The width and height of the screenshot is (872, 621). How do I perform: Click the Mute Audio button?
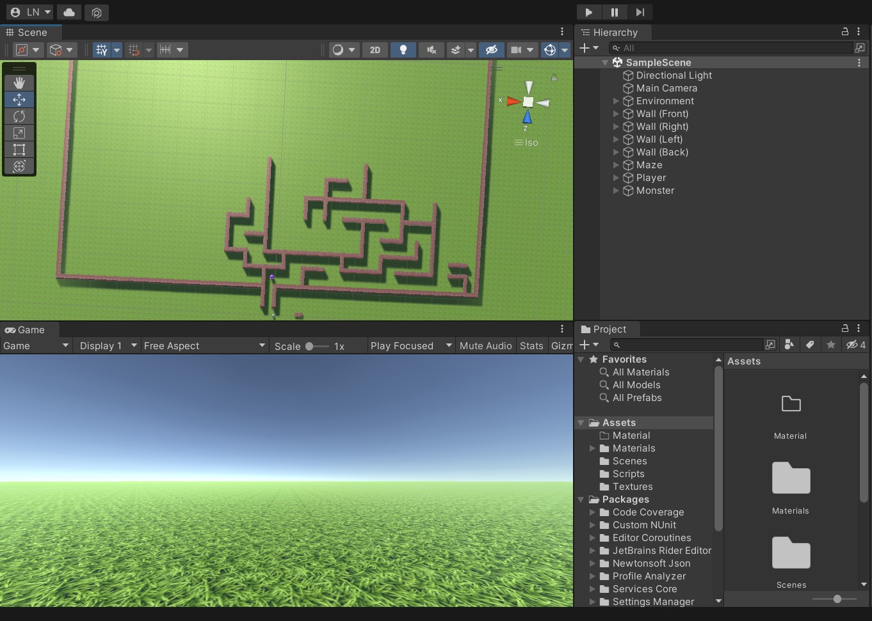coord(486,346)
